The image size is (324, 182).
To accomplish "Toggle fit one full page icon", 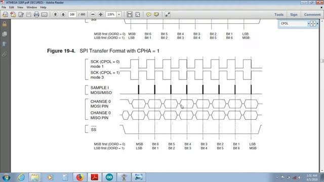I will point(138,15).
